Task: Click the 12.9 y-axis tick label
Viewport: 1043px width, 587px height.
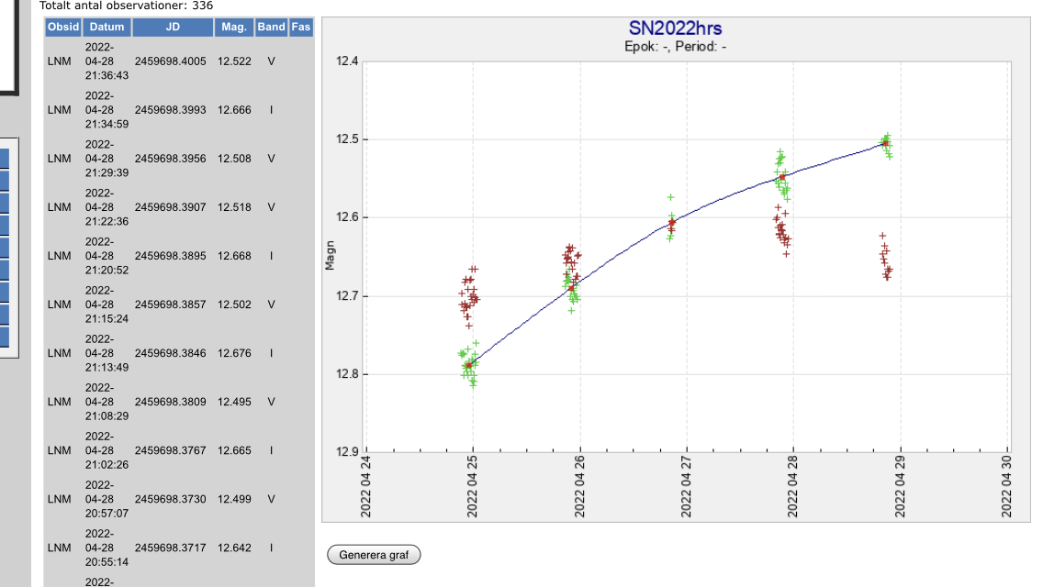Action: (x=347, y=452)
